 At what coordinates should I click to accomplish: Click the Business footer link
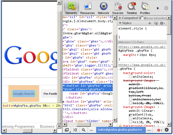point(48,126)
